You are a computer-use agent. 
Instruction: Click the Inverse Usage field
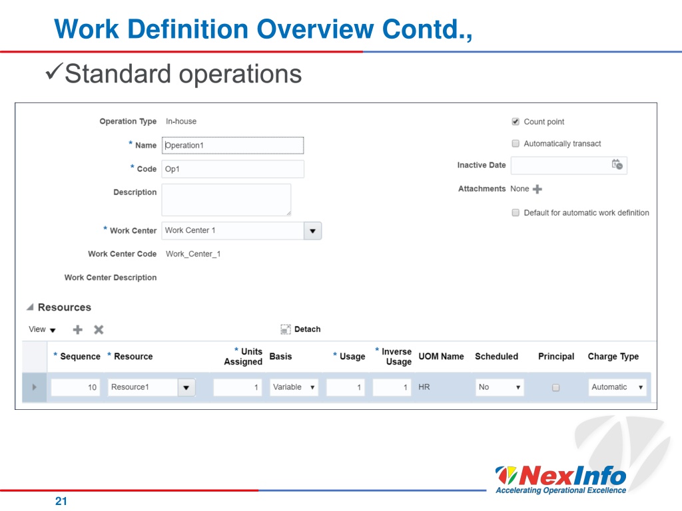tap(392, 387)
